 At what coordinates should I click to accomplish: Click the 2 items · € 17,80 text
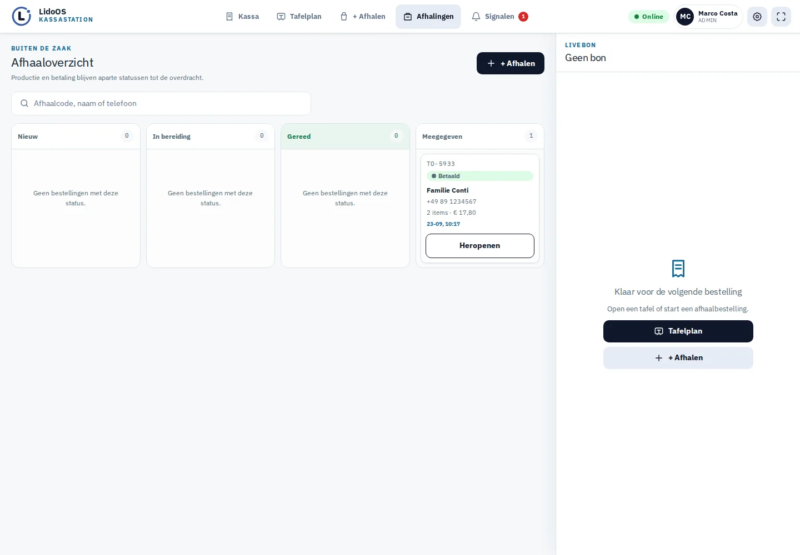[x=451, y=213]
